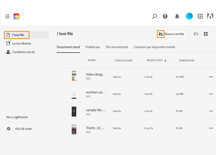
Task: Open the apps grid icon
Action: click(x=200, y=16)
